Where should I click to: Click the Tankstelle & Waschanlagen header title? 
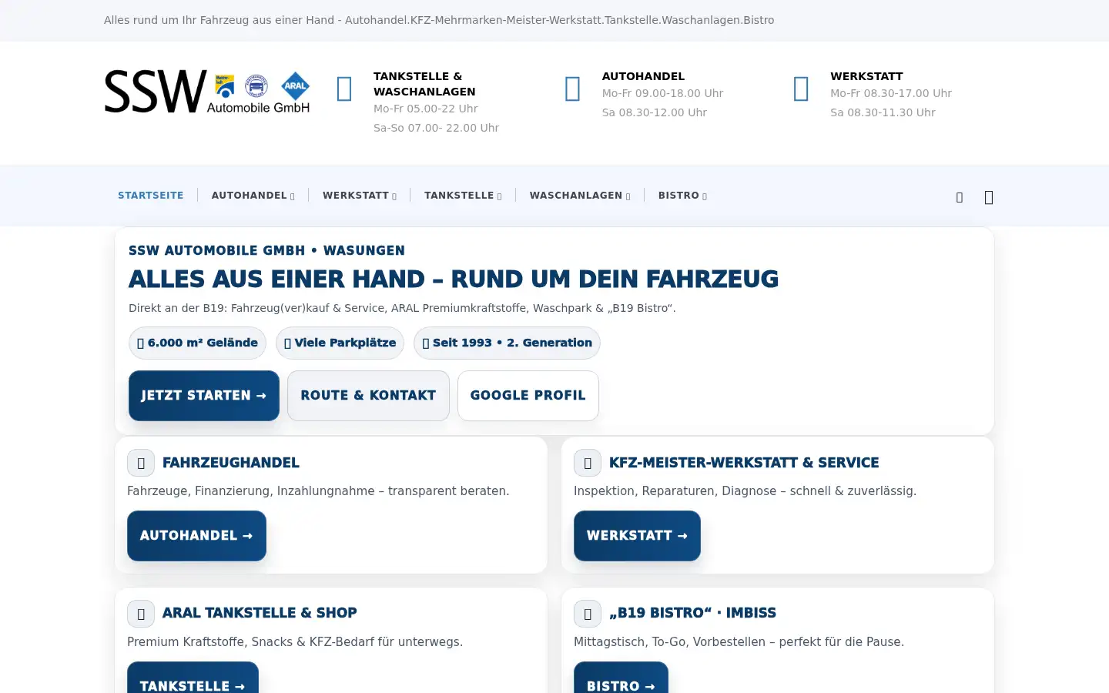pyautogui.click(x=424, y=84)
